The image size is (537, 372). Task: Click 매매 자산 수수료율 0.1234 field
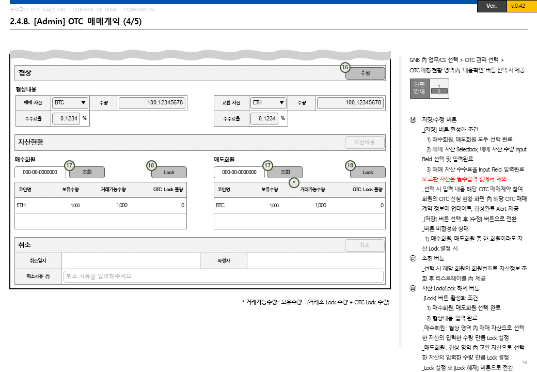tap(66, 118)
